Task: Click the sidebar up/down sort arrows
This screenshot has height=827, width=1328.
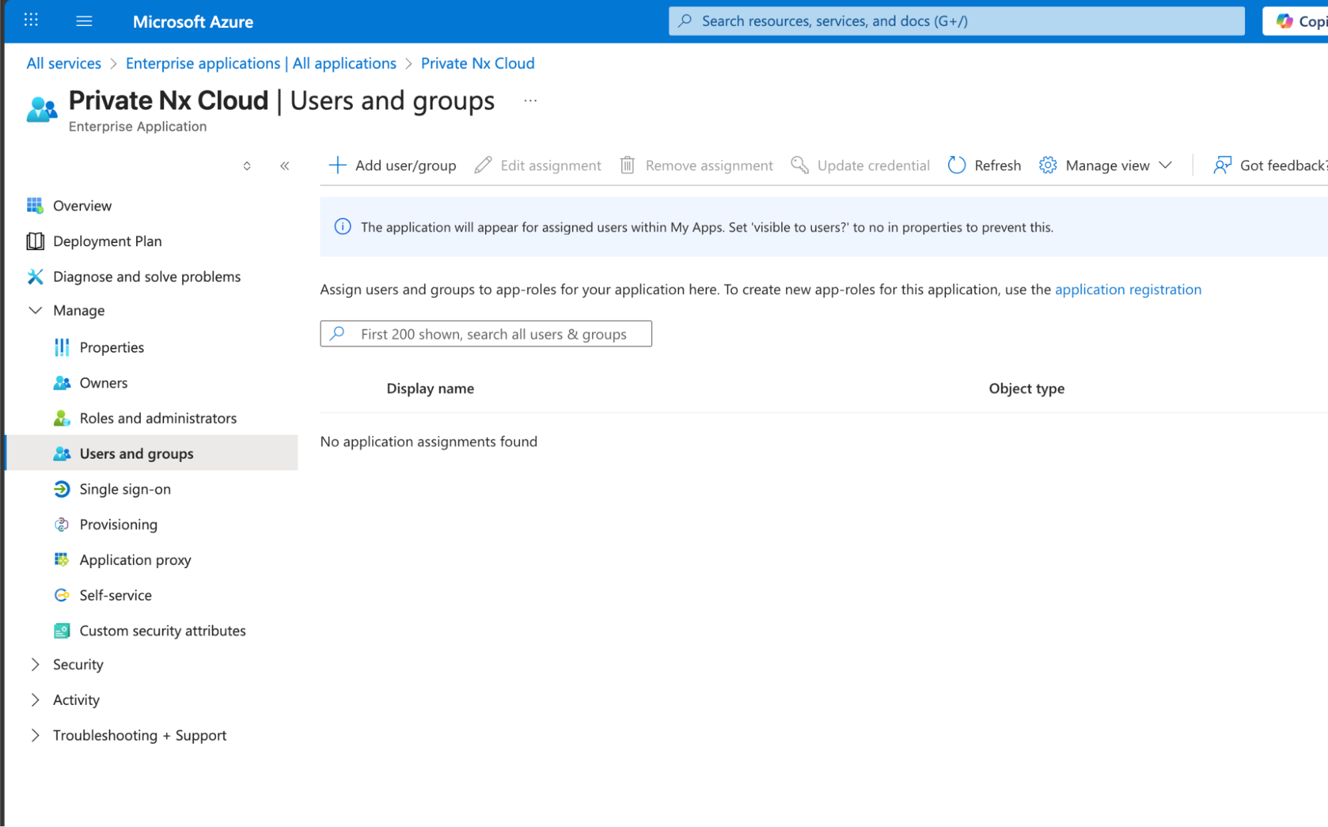Action: [246, 166]
